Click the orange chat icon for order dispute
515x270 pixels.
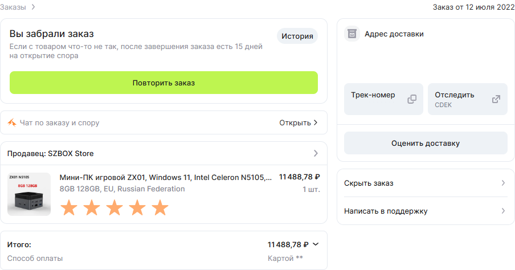click(12, 123)
